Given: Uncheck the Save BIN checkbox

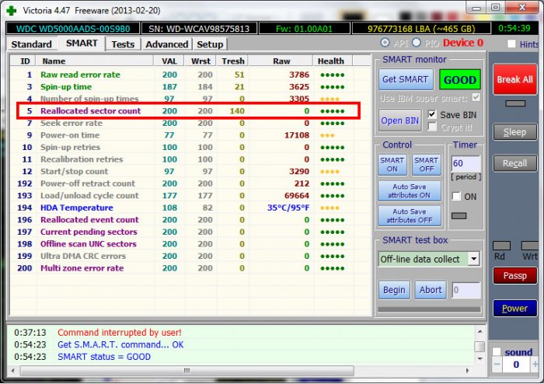Looking at the screenshot, I should [432, 114].
